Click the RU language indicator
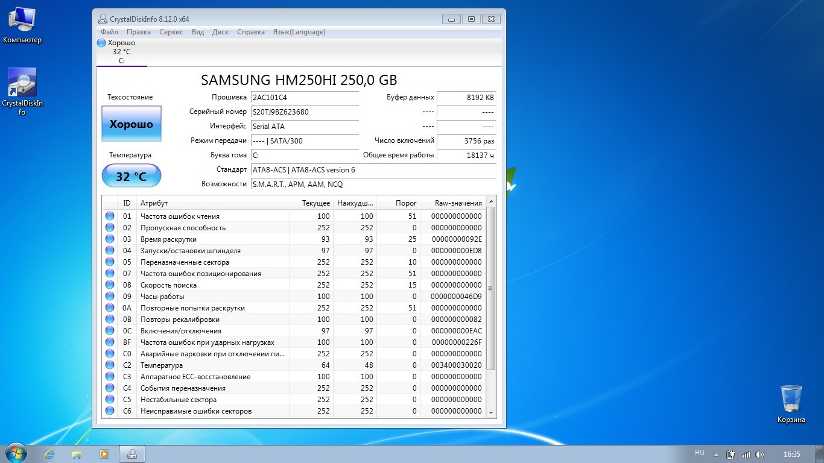This screenshot has height=463, width=824. pyautogui.click(x=700, y=453)
